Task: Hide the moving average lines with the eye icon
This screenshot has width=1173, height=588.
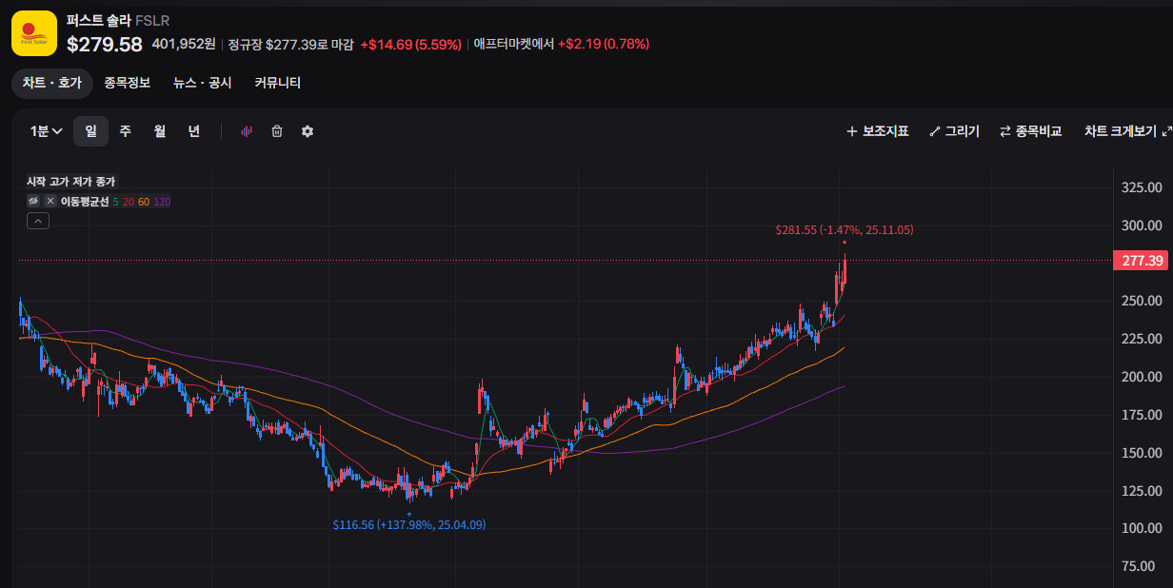Action: coord(33,201)
